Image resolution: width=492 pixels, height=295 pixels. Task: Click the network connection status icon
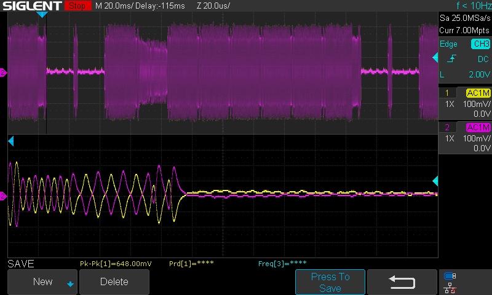coord(450,287)
